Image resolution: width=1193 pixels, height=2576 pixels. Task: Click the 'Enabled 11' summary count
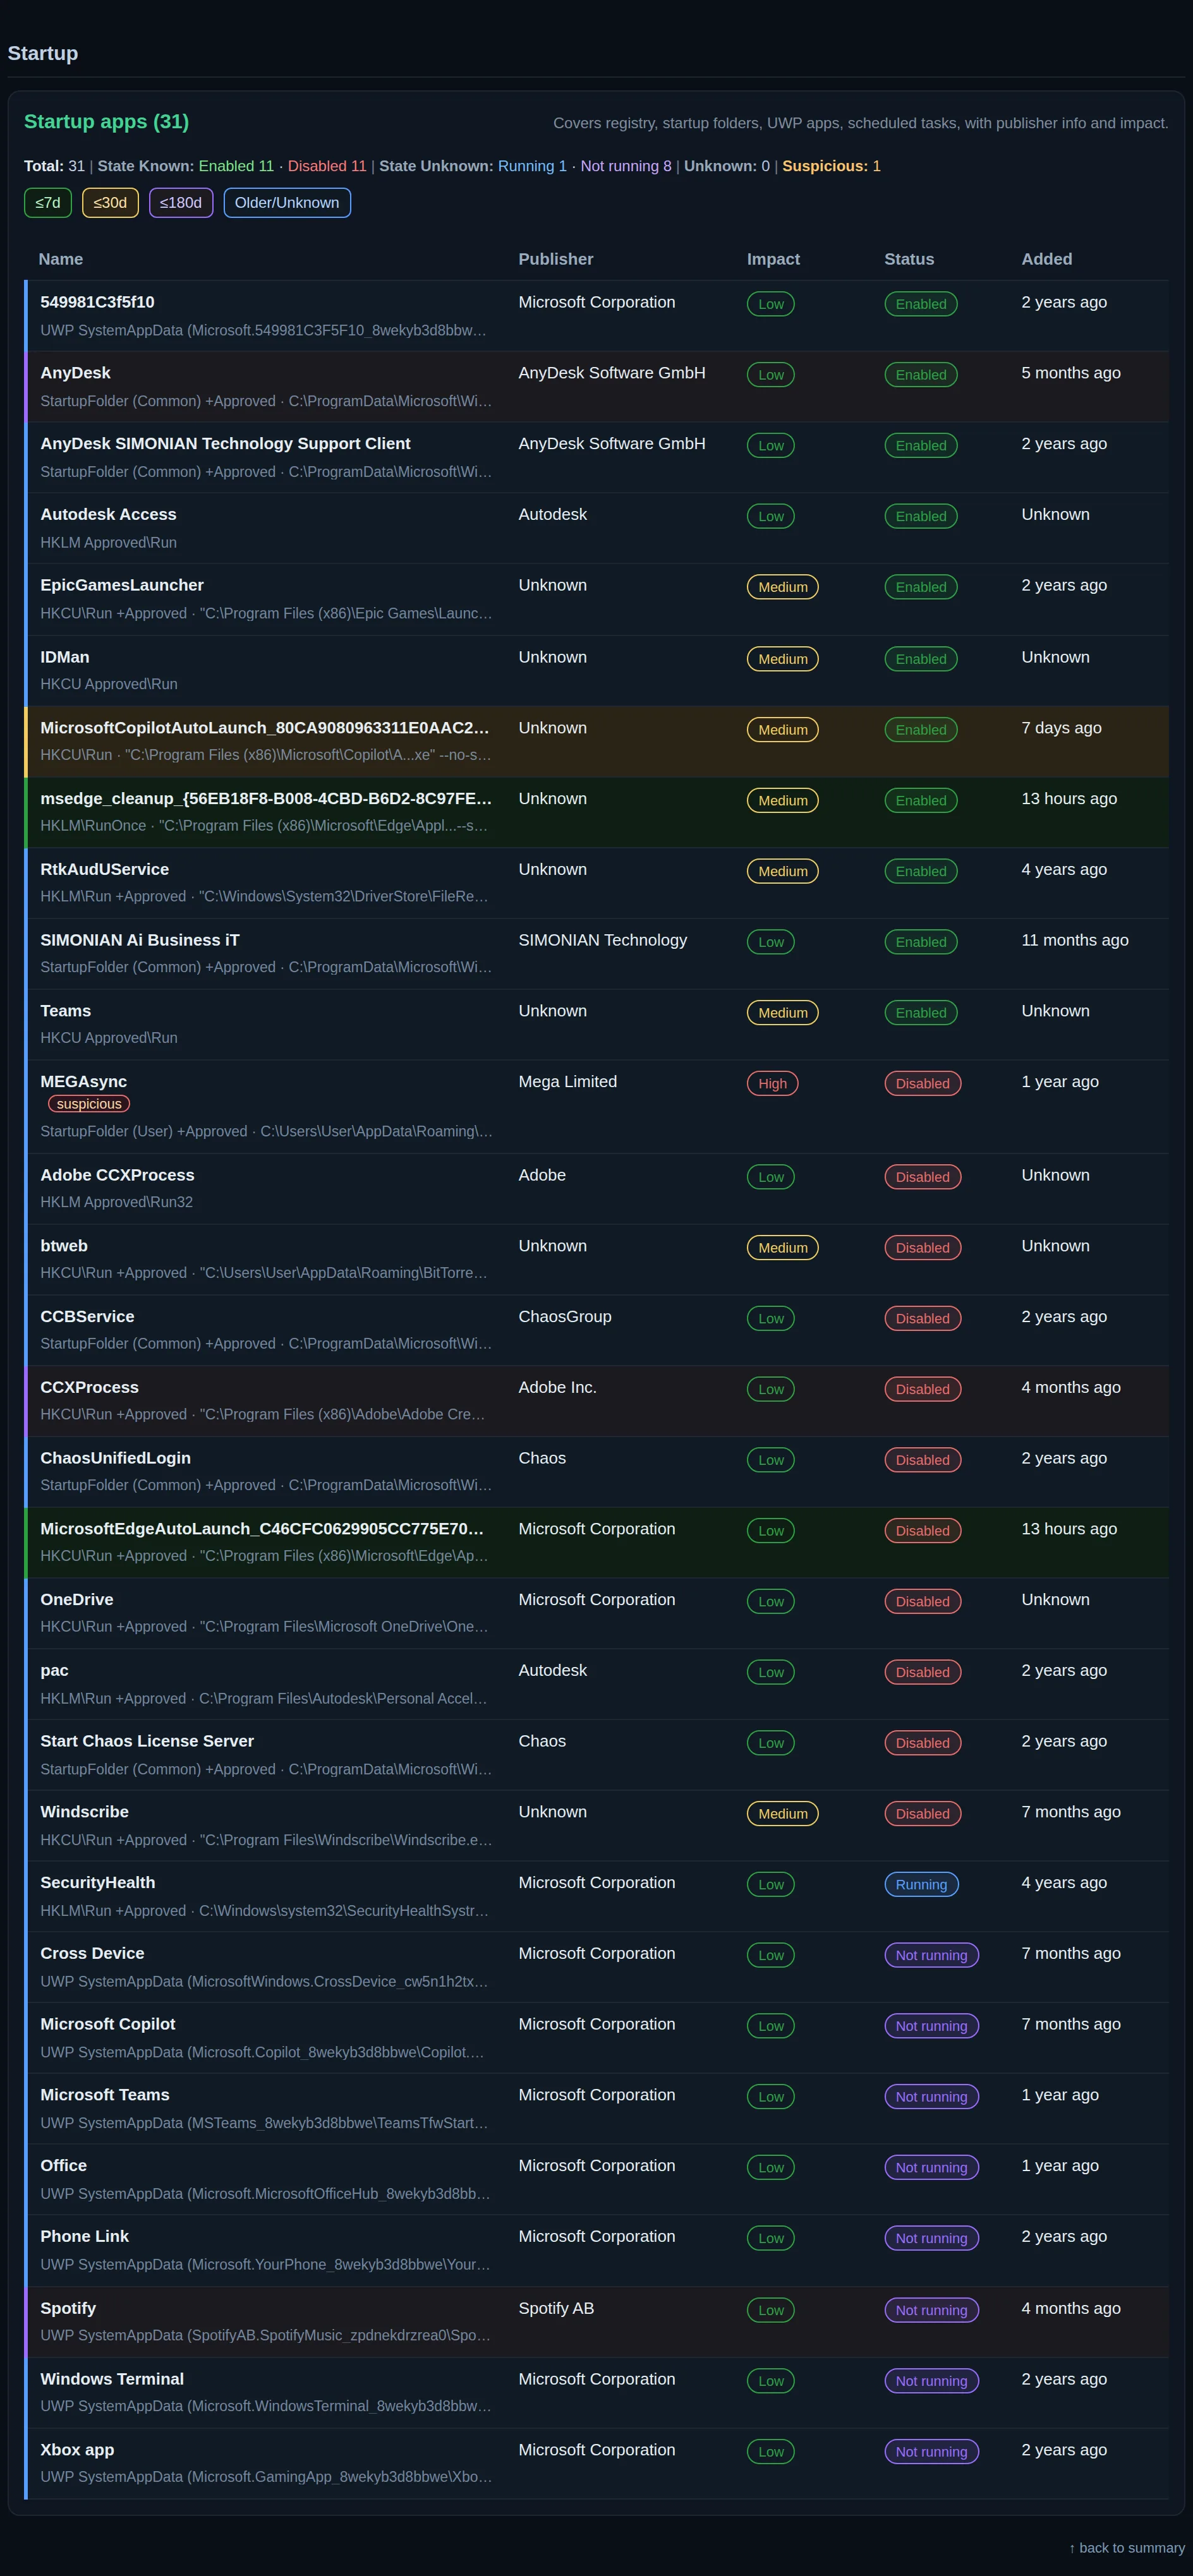[x=236, y=166]
